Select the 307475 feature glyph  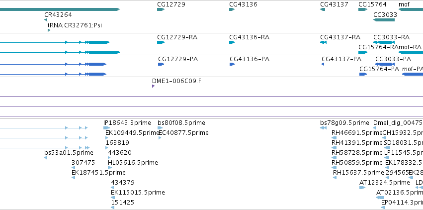(x=74, y=168)
